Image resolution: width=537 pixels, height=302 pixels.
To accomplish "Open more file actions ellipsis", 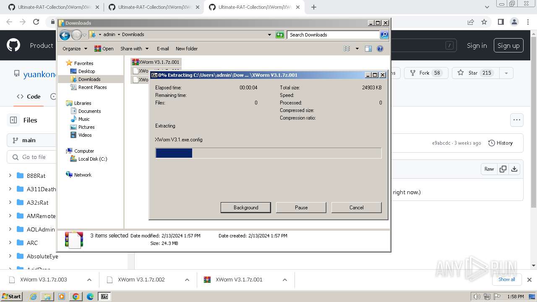I will coord(516,120).
